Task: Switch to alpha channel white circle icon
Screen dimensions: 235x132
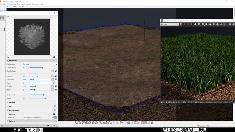Action: click(195, 24)
